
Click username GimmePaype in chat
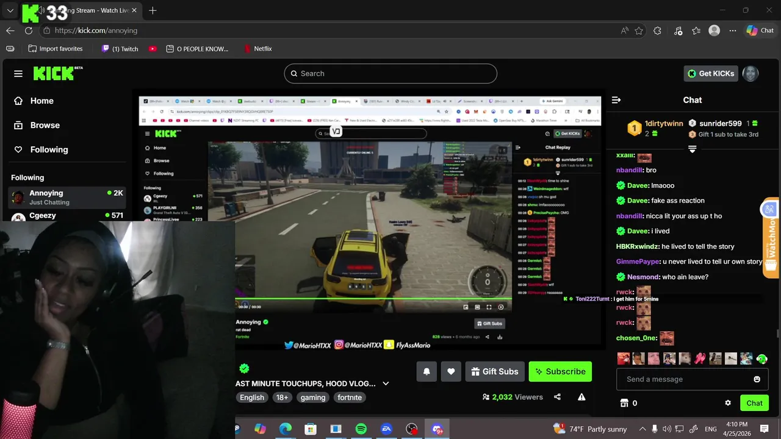click(638, 262)
